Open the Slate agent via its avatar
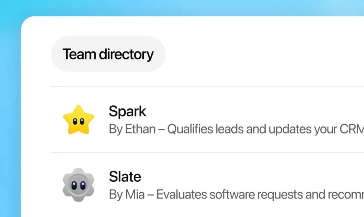The height and width of the screenshot is (217, 364). coord(78,184)
